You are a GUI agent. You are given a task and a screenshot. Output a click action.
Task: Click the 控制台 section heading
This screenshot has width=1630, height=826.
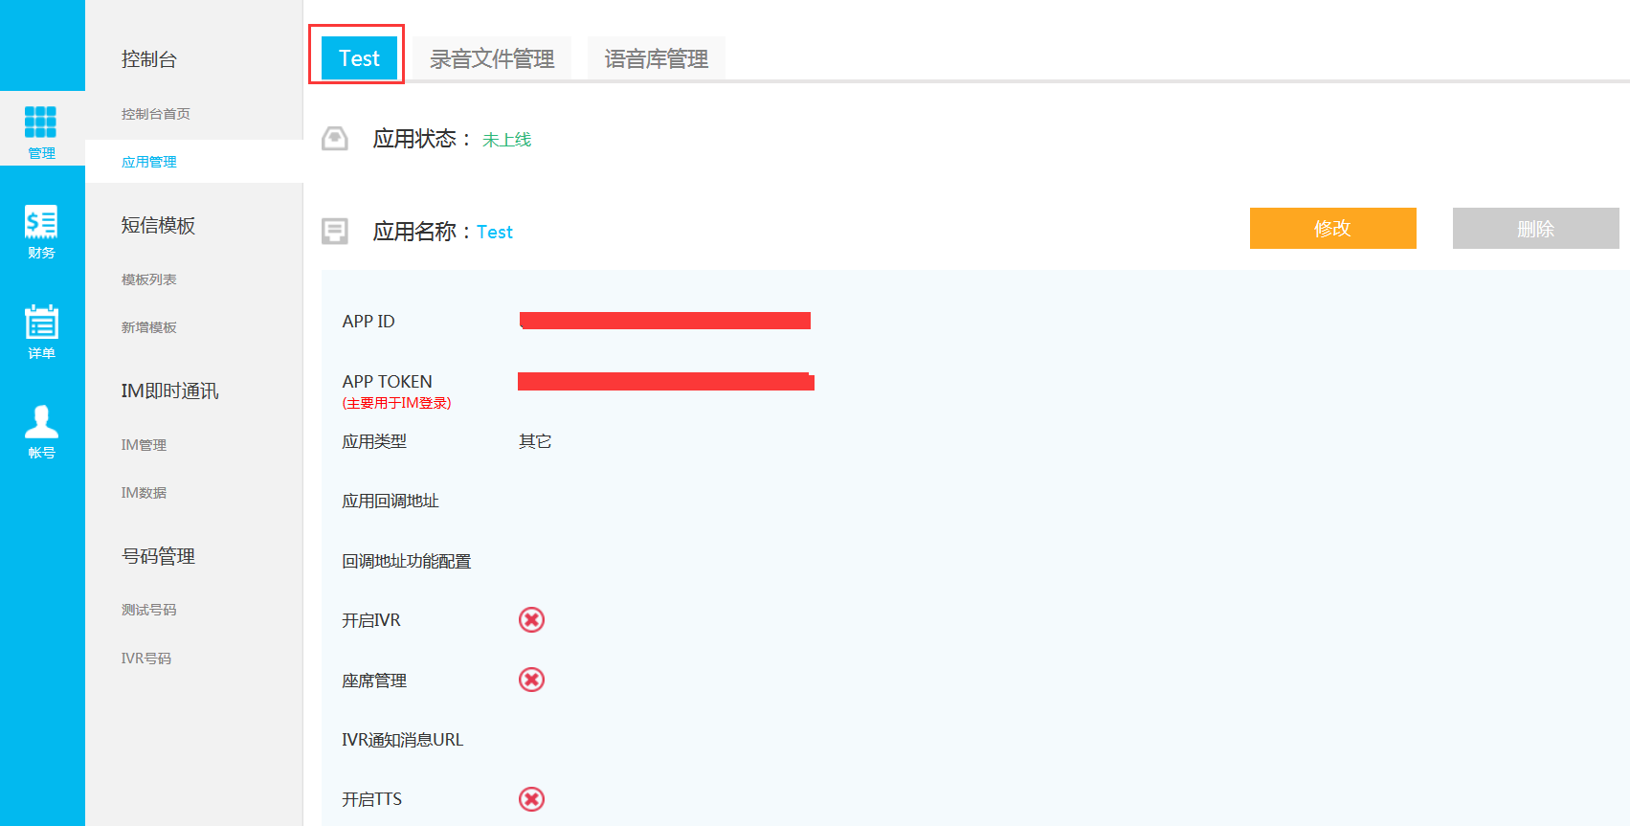149,59
